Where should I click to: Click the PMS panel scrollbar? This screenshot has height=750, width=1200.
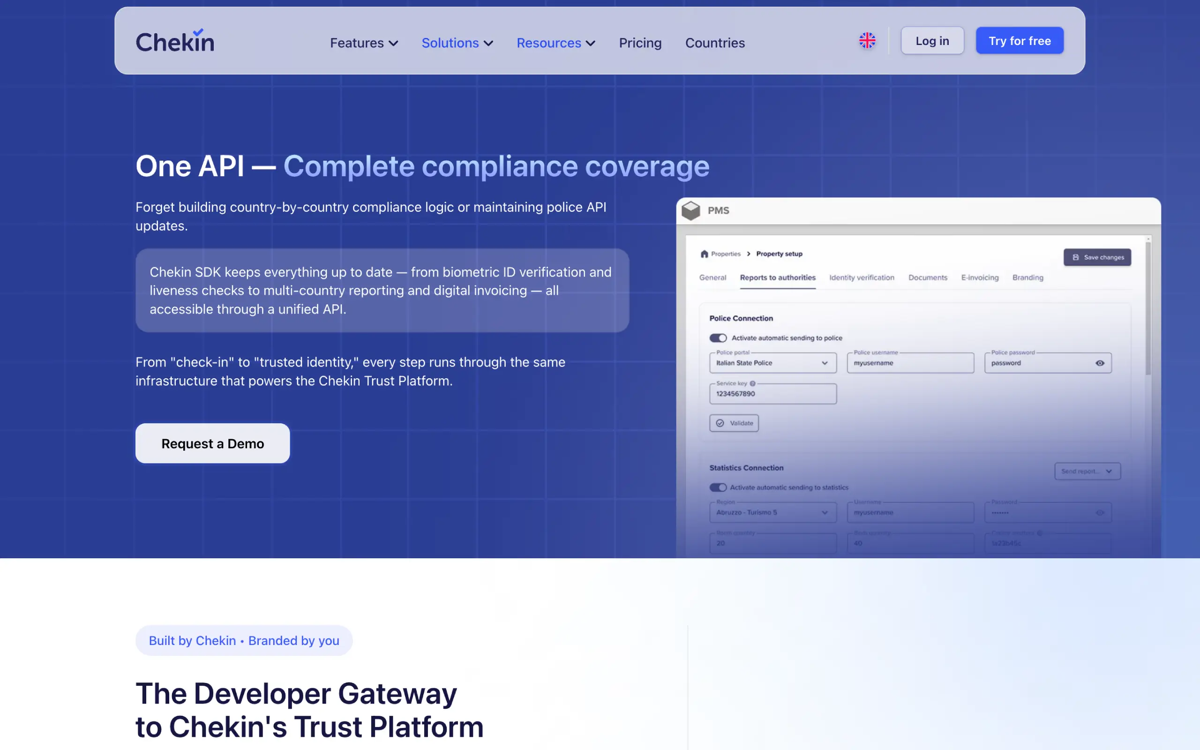1148,307
